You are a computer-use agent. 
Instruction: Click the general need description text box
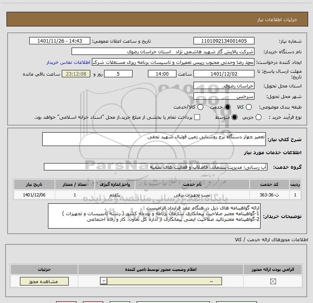(154, 139)
